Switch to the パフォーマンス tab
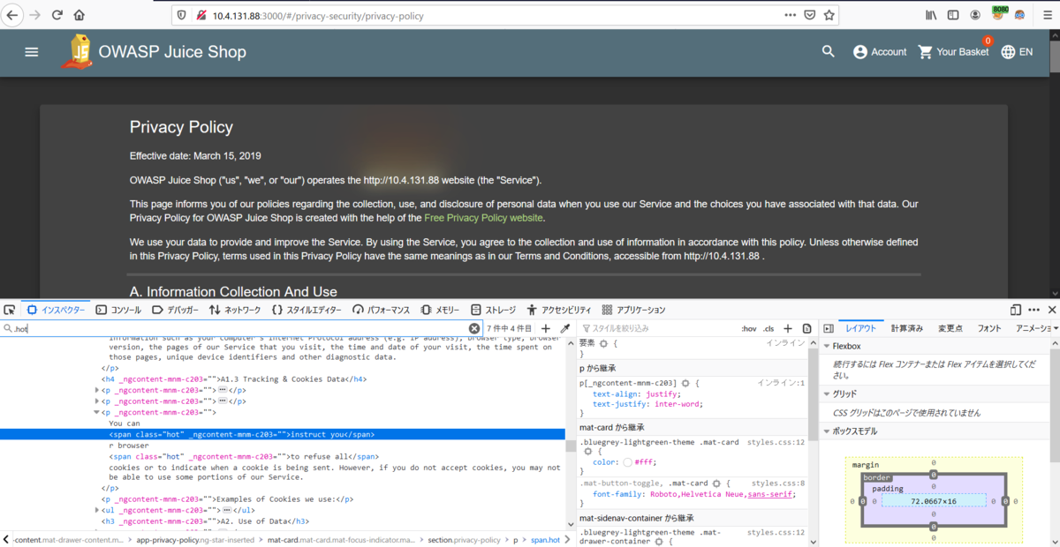 click(382, 310)
